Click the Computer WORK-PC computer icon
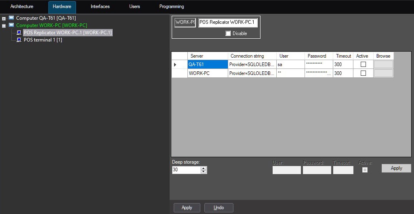 tap(11, 25)
